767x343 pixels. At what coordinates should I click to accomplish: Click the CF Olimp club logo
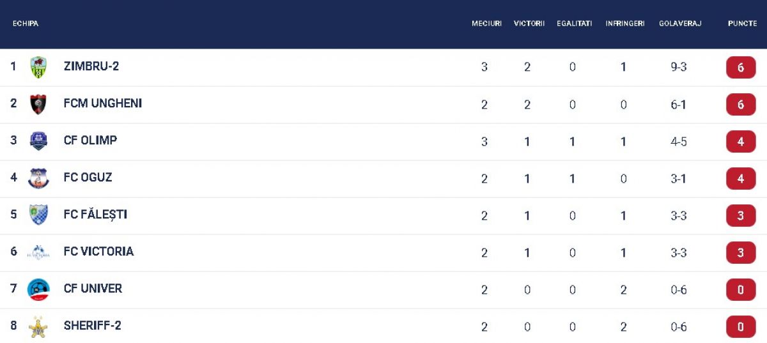pyautogui.click(x=38, y=141)
